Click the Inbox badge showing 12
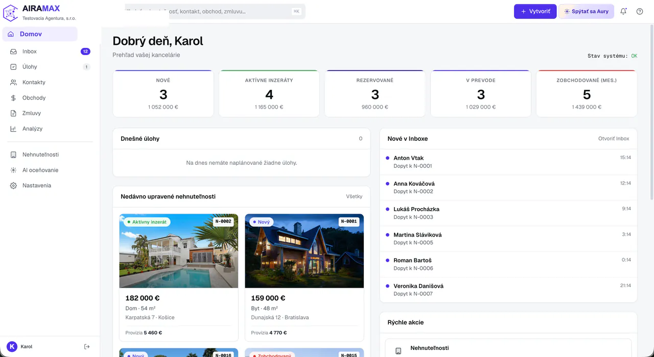This screenshot has height=357, width=654. pos(85,52)
